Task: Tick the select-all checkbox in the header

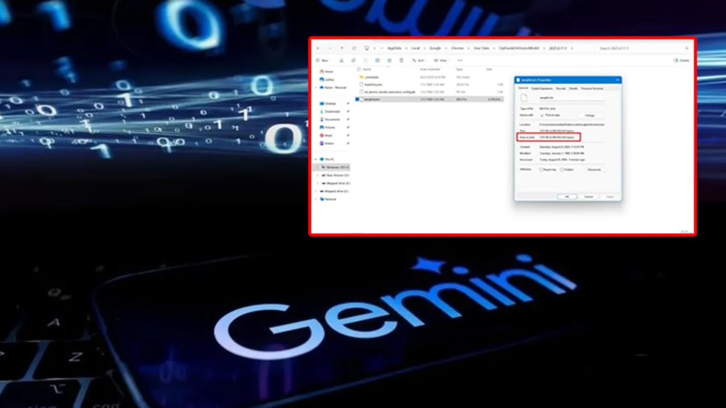Action: coord(359,69)
